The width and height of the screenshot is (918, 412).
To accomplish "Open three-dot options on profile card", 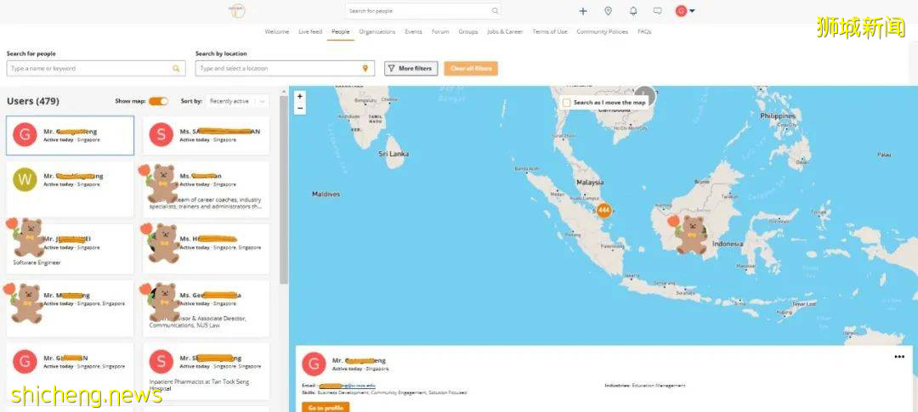I will pos(899,357).
